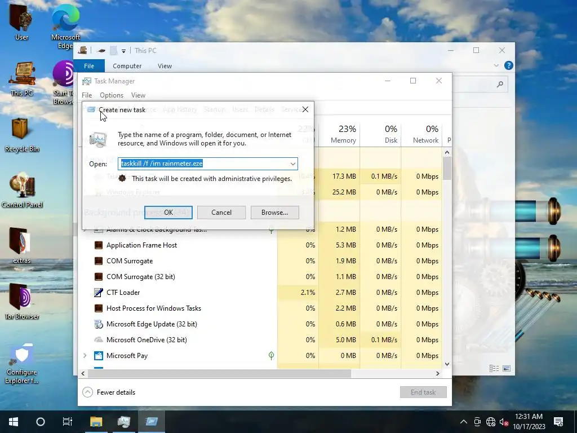The height and width of the screenshot is (433, 577).
Task: Open the Computer ribbon tab
Action: pyautogui.click(x=127, y=66)
